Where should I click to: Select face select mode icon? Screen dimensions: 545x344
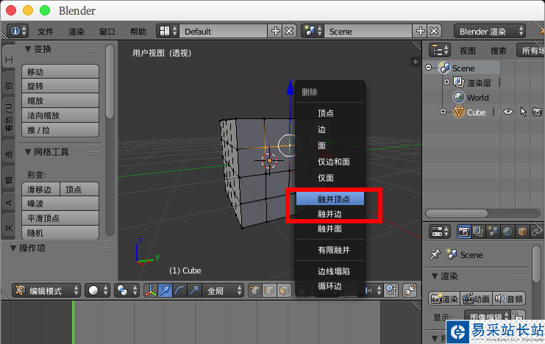coord(284,290)
